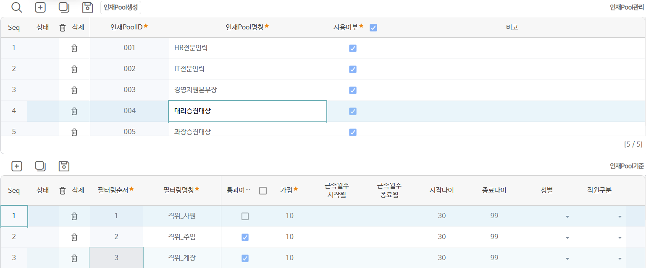Delete the 직위_사원 filtering row

tap(74, 216)
